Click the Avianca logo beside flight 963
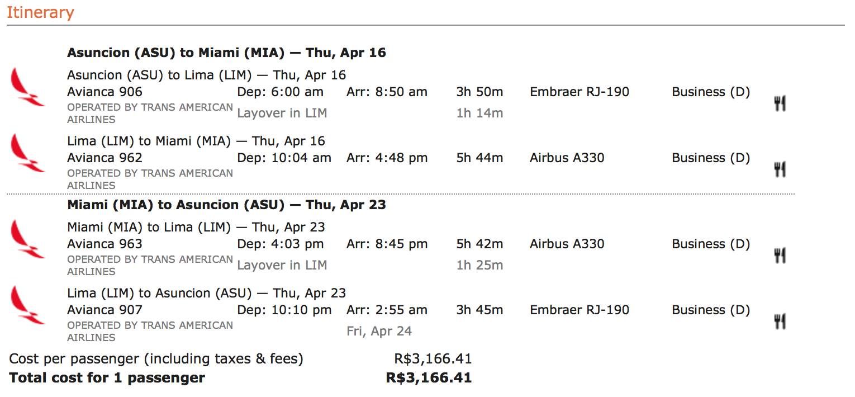The image size is (855, 397). click(x=28, y=239)
